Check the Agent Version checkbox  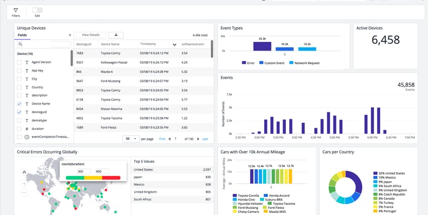pyautogui.click(x=20, y=62)
